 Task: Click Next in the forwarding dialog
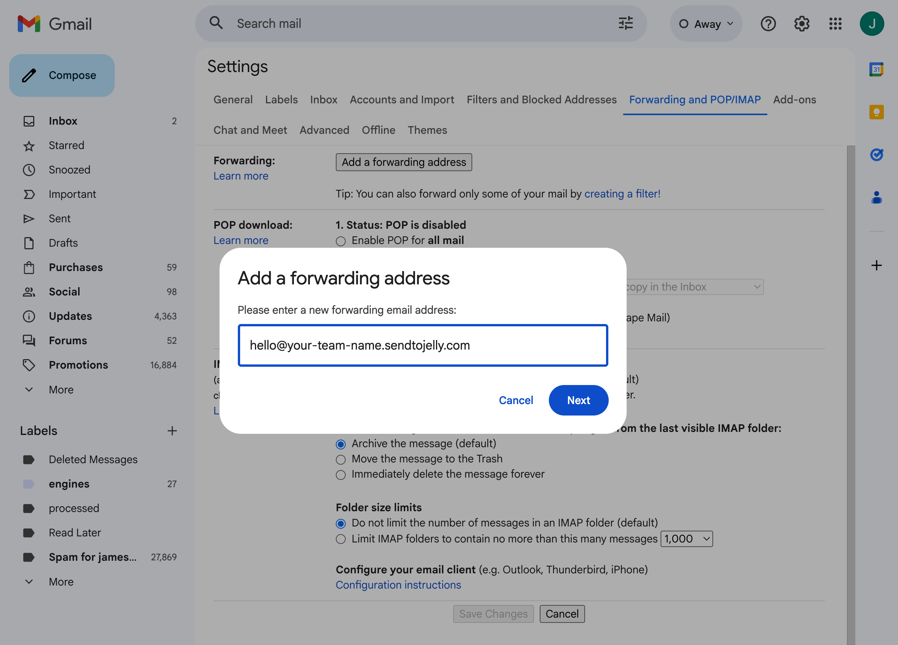coord(579,400)
